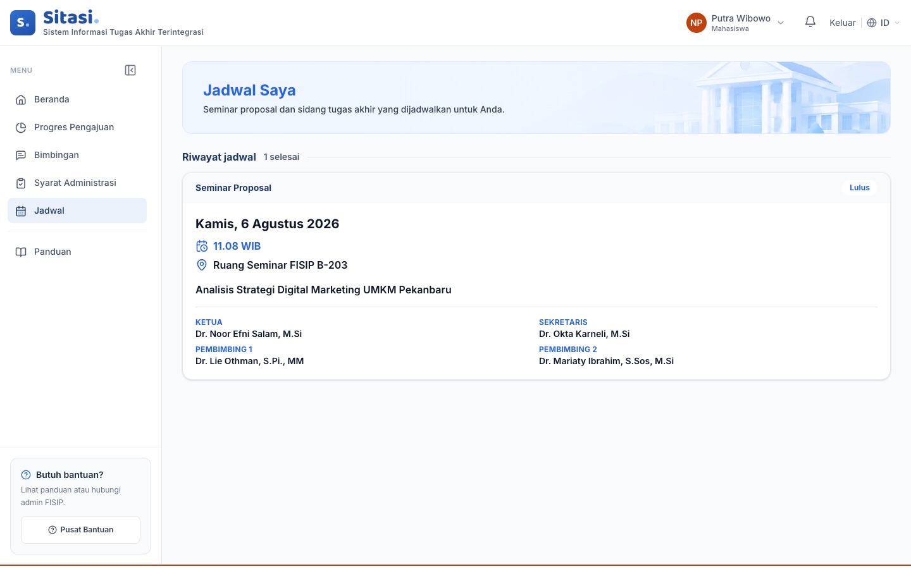Click the location pin icon beside Ruang Seminar

(202, 265)
